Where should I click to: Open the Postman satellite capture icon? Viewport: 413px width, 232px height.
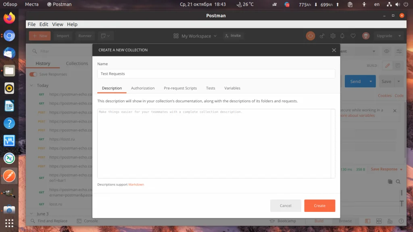coord(322,36)
